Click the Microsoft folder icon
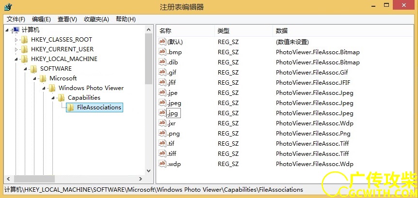Viewport: 418px width, 198px height. 43,78
